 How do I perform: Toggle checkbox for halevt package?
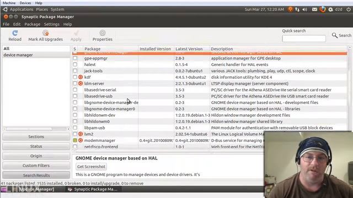(x=75, y=64)
